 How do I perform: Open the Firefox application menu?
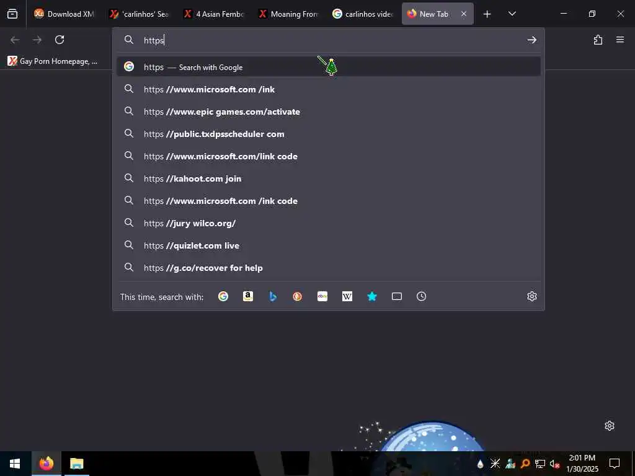[620, 40]
